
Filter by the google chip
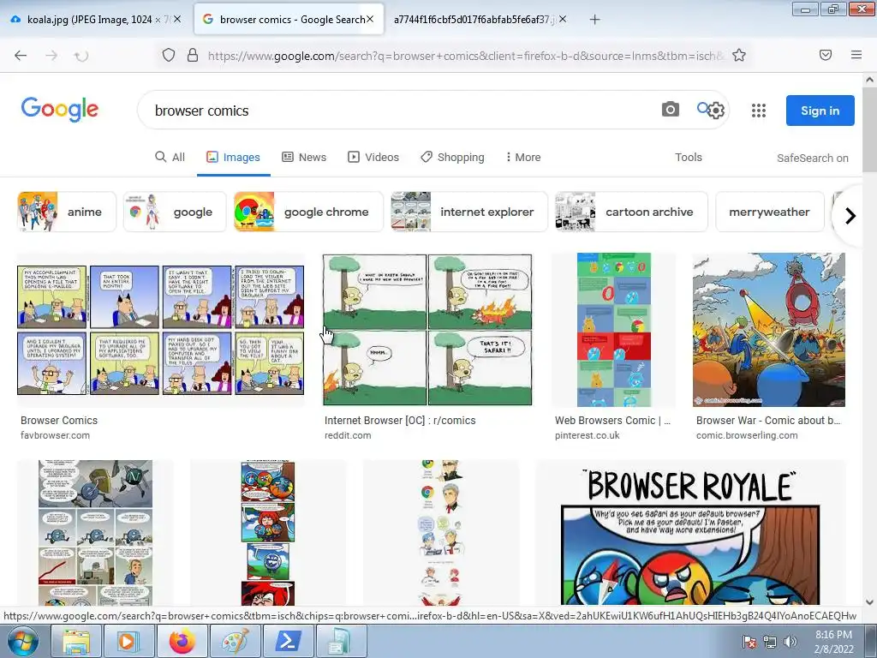click(x=175, y=212)
